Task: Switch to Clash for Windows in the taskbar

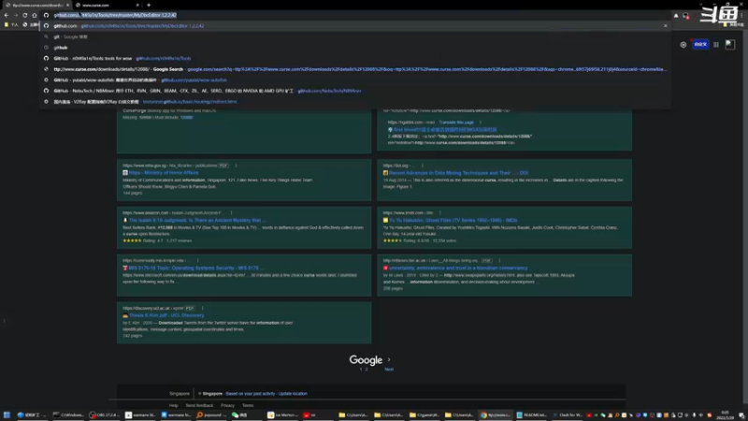Action: (x=567, y=415)
